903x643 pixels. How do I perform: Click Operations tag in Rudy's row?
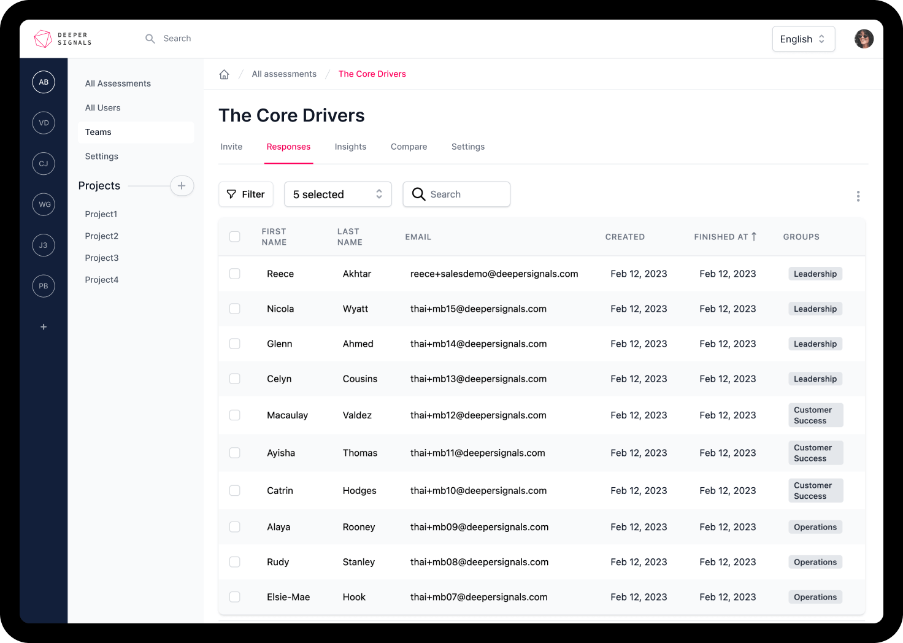pyautogui.click(x=815, y=562)
